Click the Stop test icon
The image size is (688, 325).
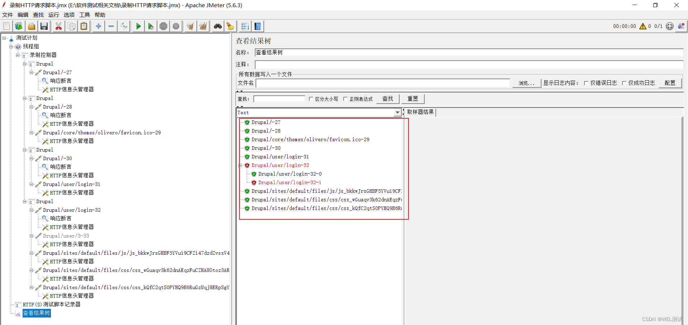point(163,26)
